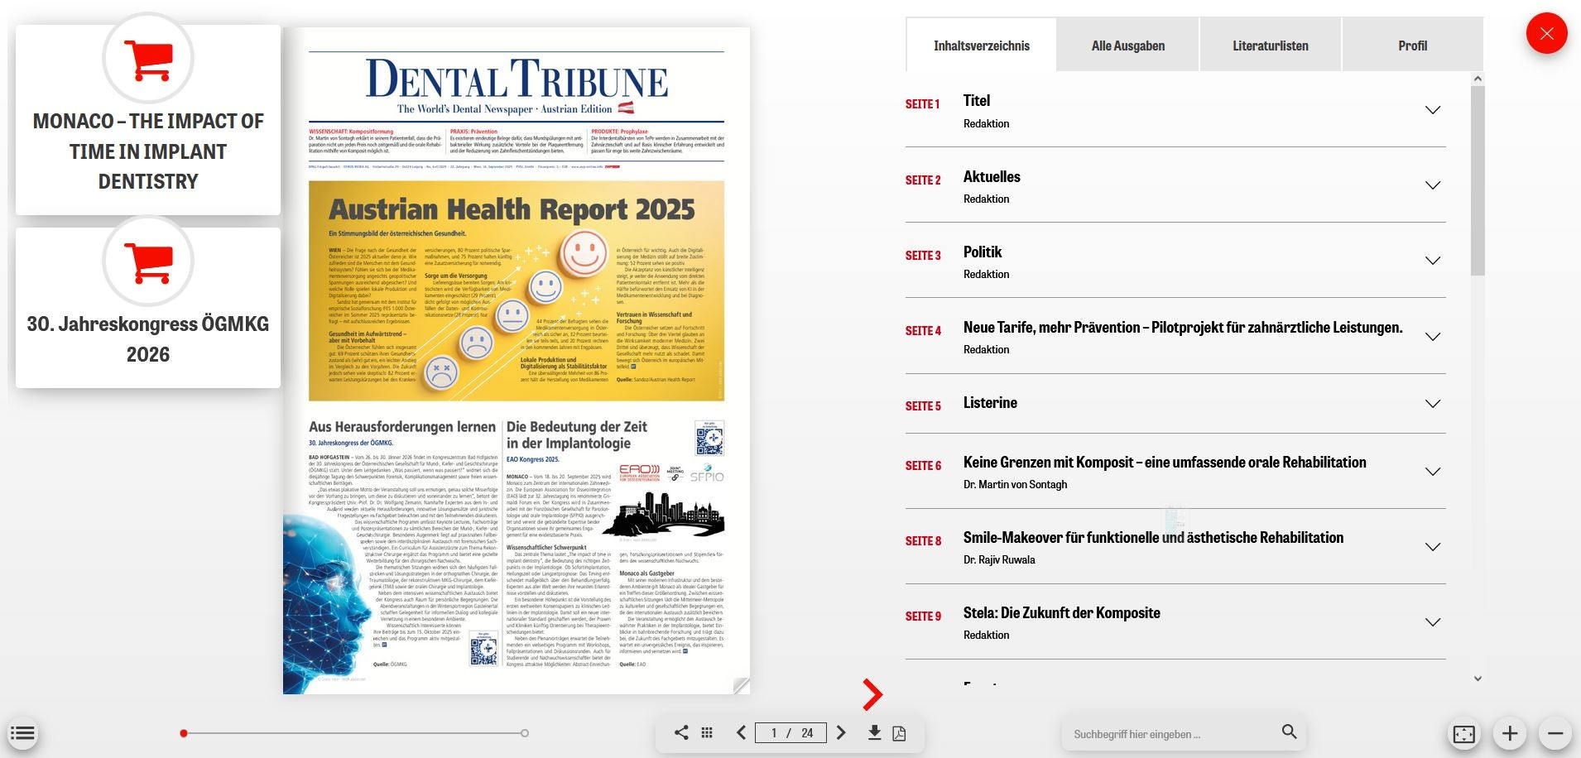Open the Monaco Impact of Time card
1581x758 pixels.
(148, 120)
